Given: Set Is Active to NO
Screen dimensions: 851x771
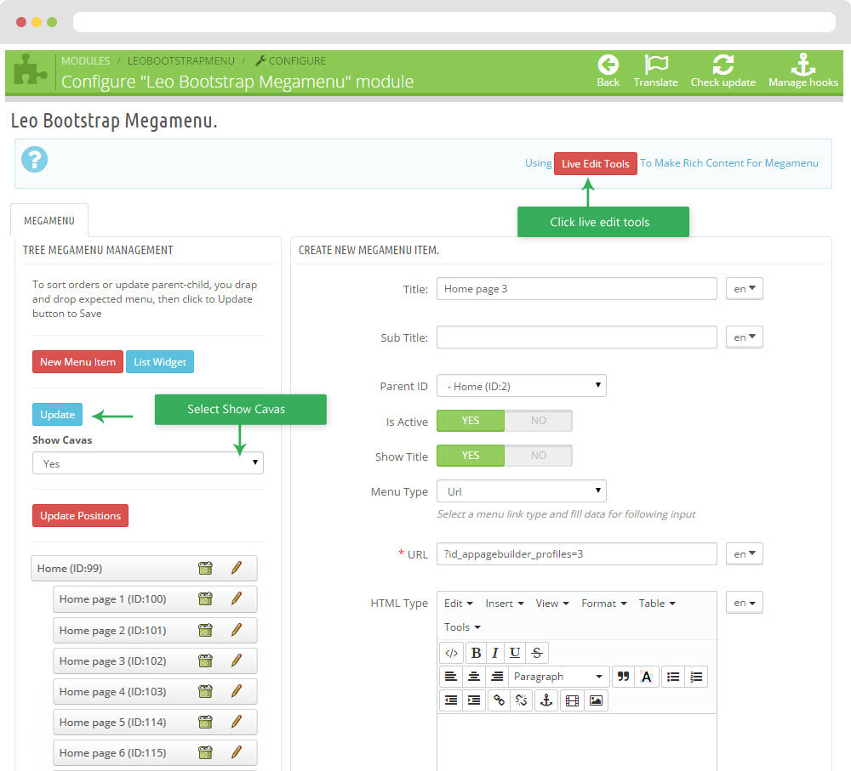Looking at the screenshot, I should [539, 421].
